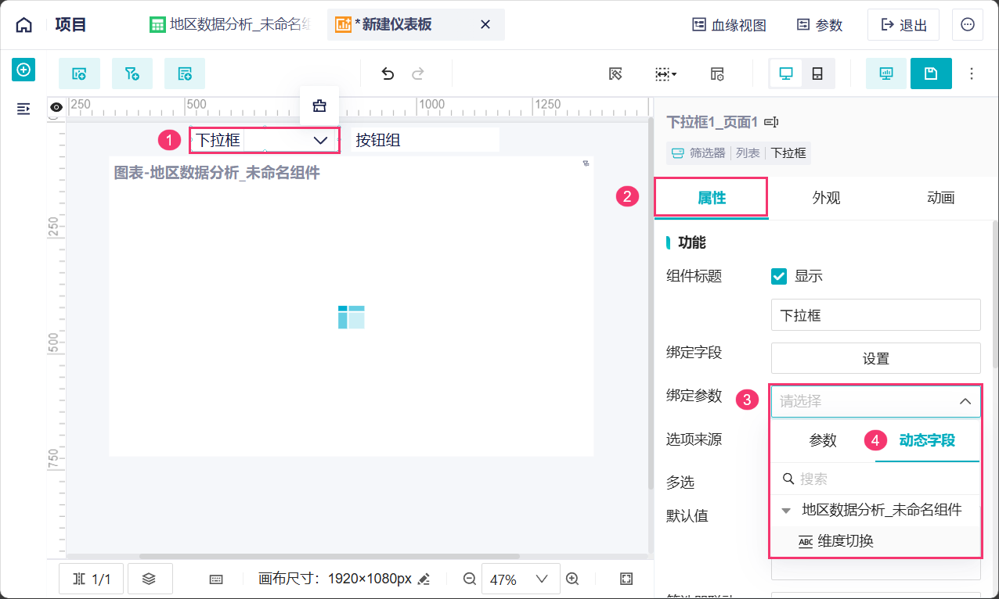The image size is (999, 599).
Task: Click the 搜索 search field
Action: 875,479
